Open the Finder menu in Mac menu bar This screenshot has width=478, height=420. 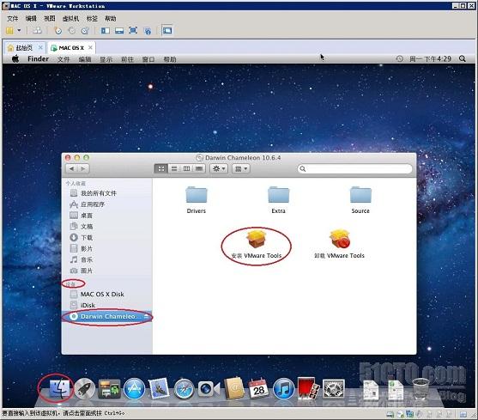[x=38, y=58]
